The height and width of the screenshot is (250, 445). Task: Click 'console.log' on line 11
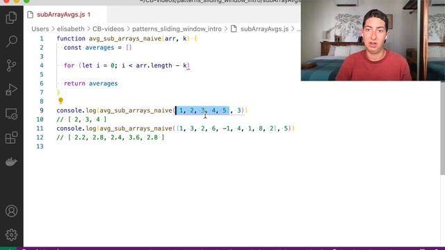76,128
